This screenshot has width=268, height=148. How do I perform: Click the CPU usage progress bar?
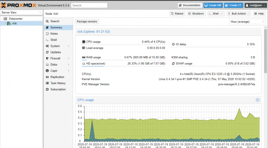(x=123, y=45)
